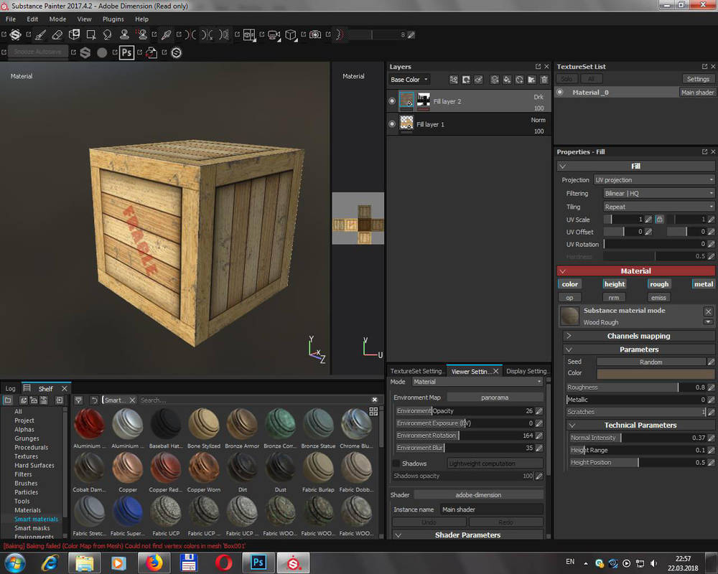Viewport: 718px width, 574px height.
Task: Remove the Smart filter tag from shelf search
Action: (x=133, y=400)
